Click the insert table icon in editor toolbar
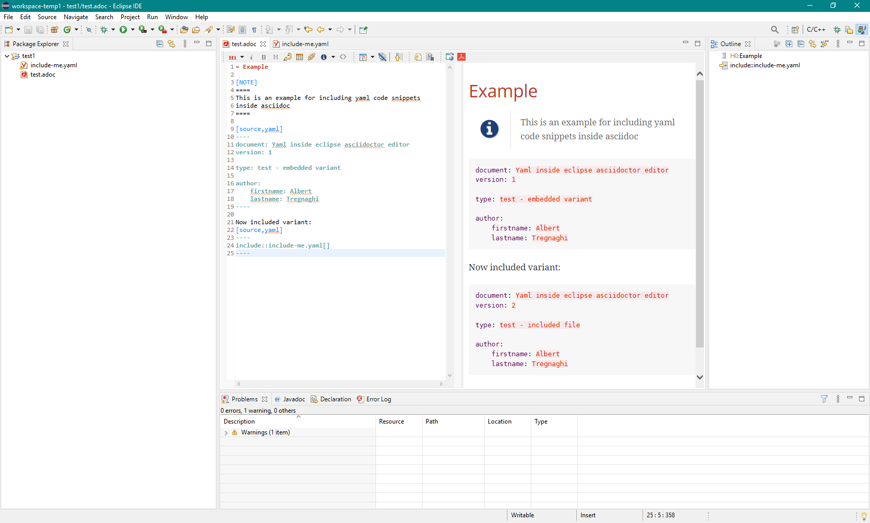This screenshot has width=870, height=523. pos(299,57)
